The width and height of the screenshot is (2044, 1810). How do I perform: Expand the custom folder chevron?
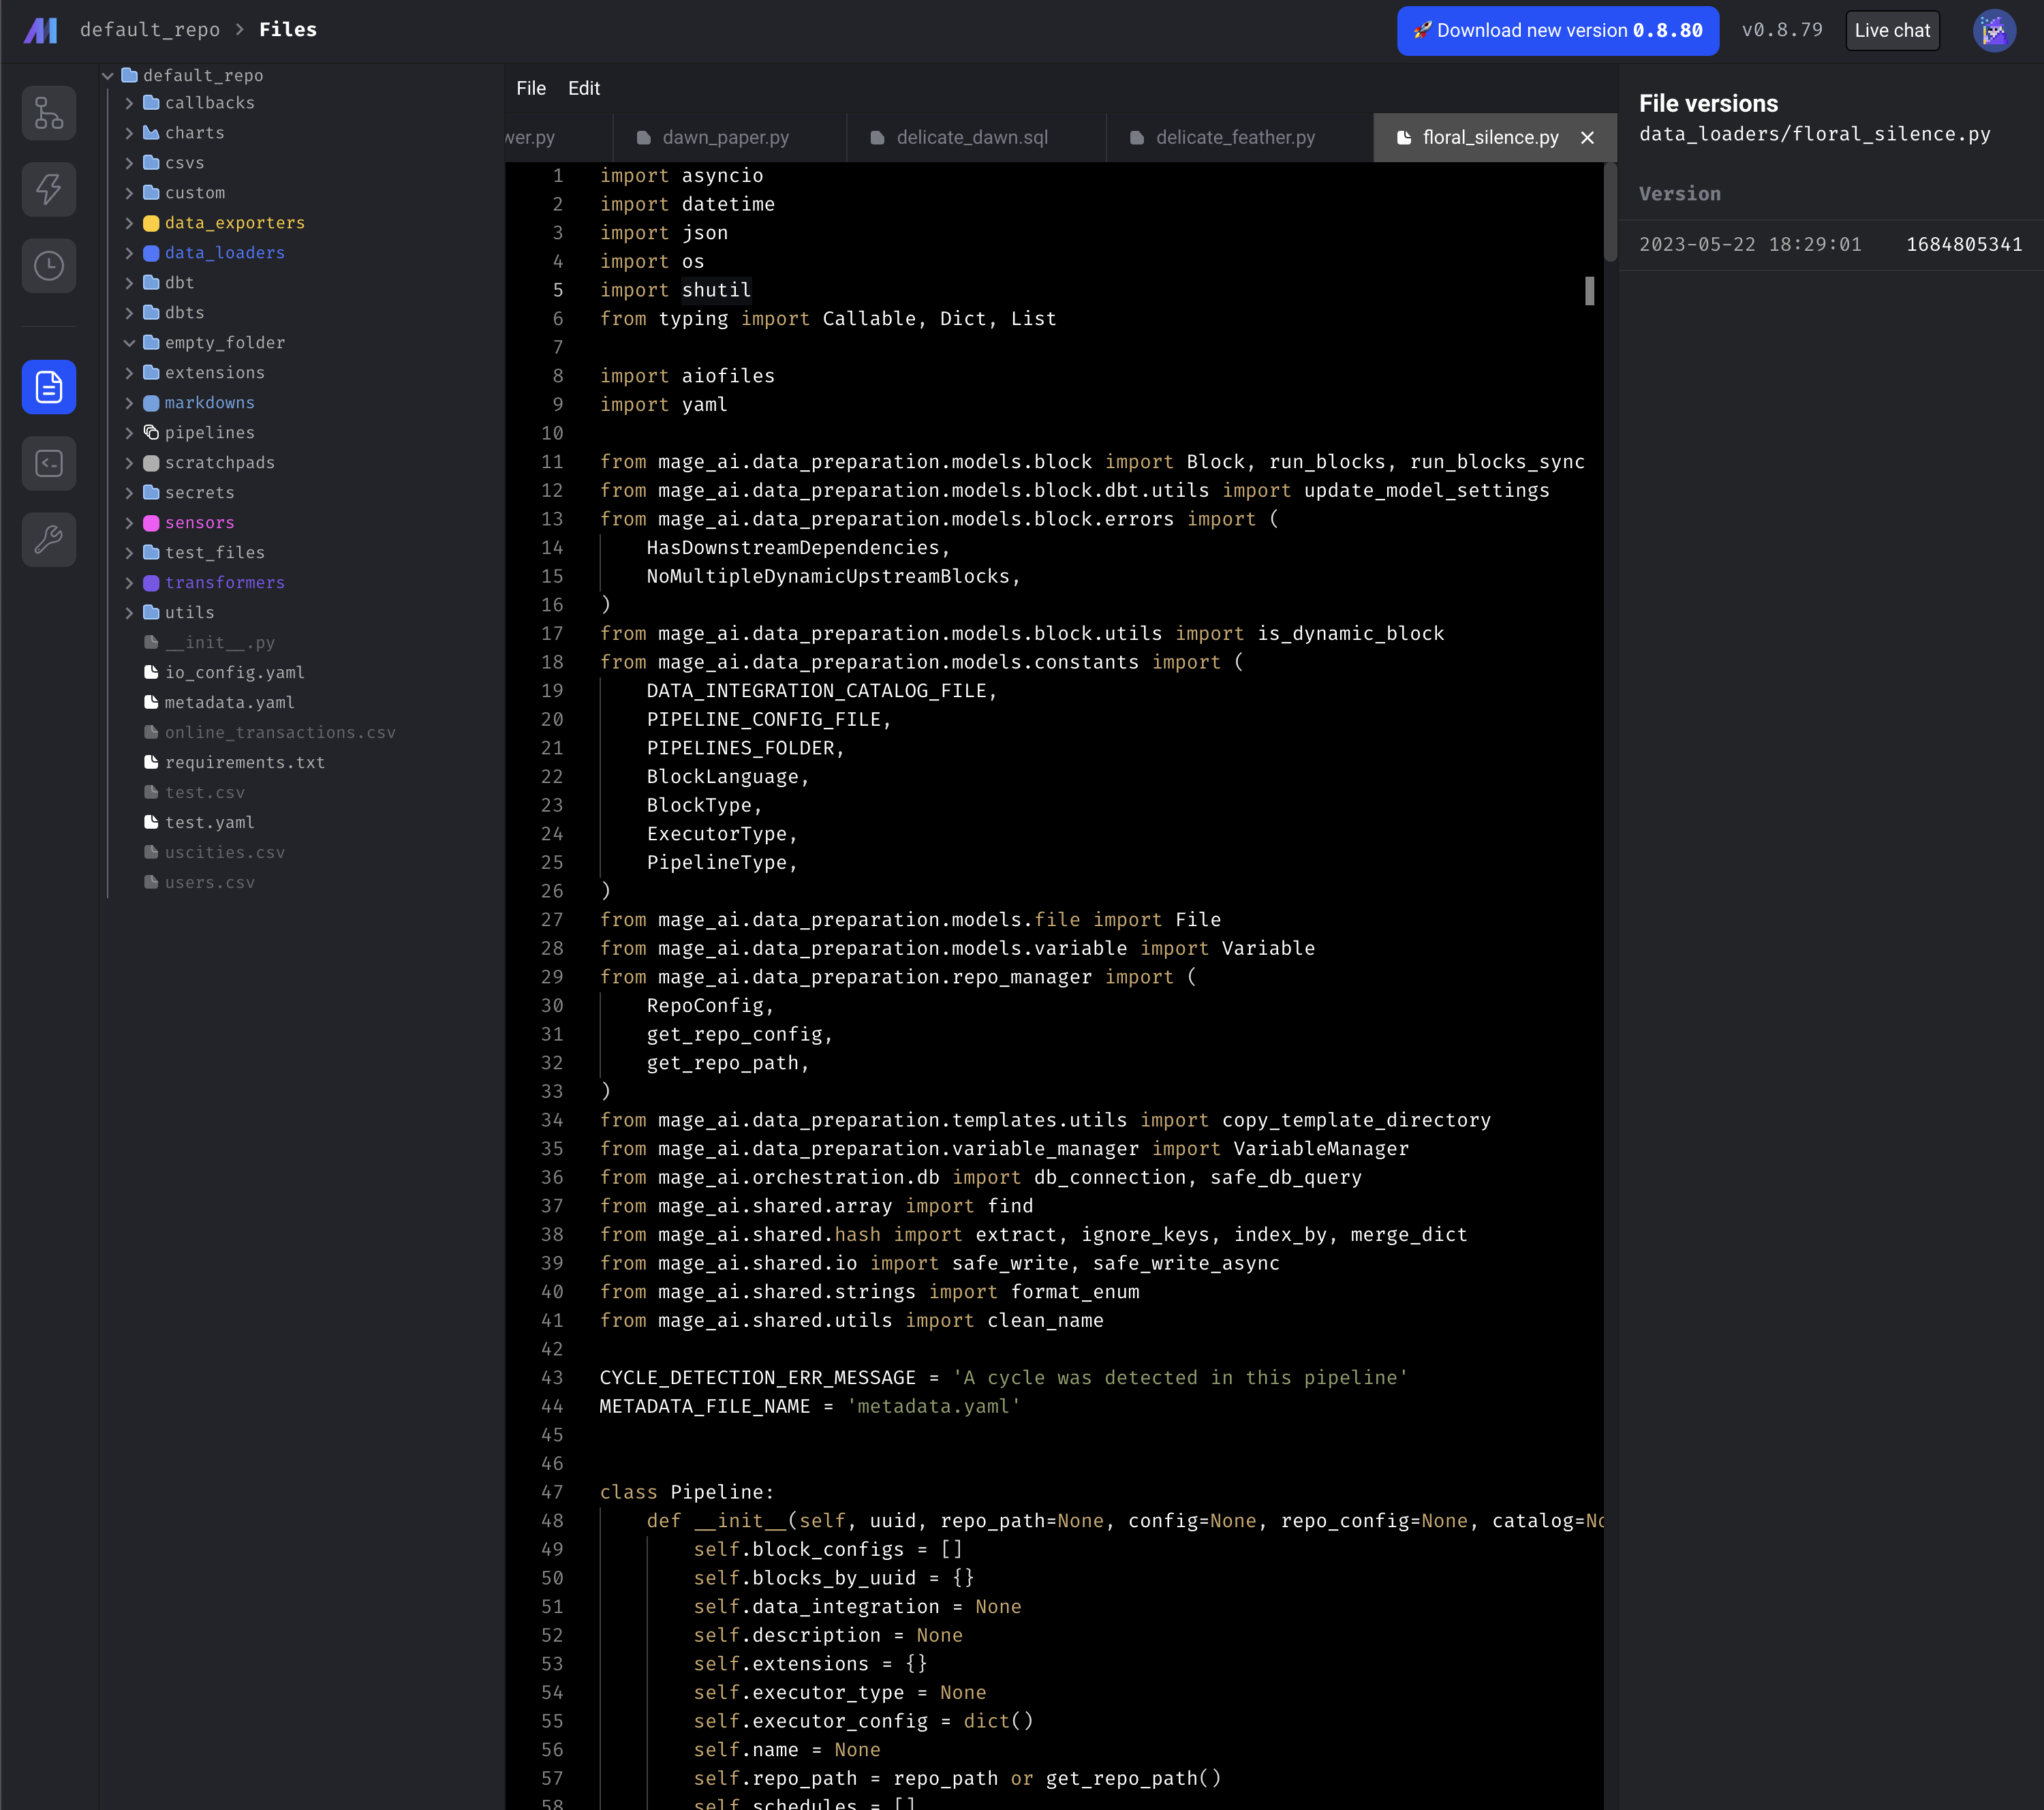[x=129, y=193]
